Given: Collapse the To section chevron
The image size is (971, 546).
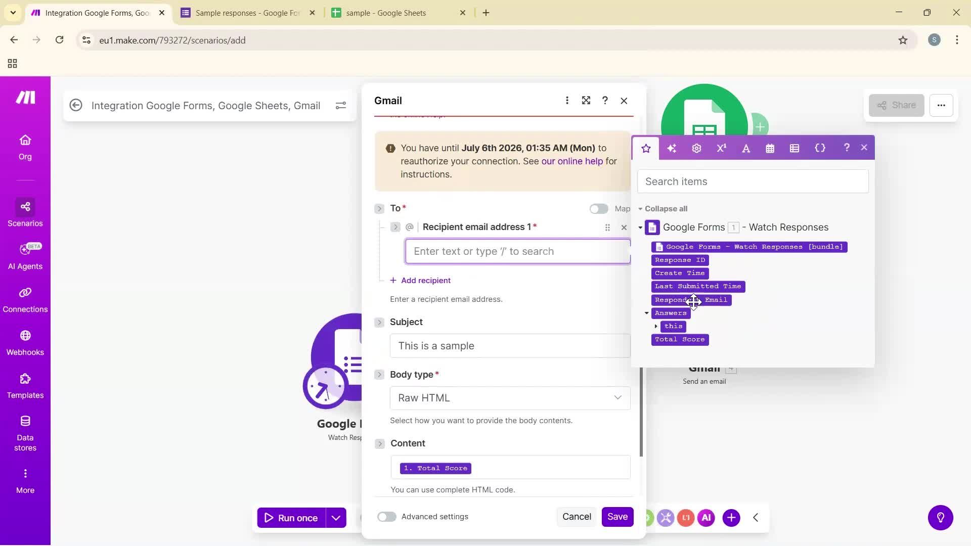Looking at the screenshot, I should click(379, 208).
